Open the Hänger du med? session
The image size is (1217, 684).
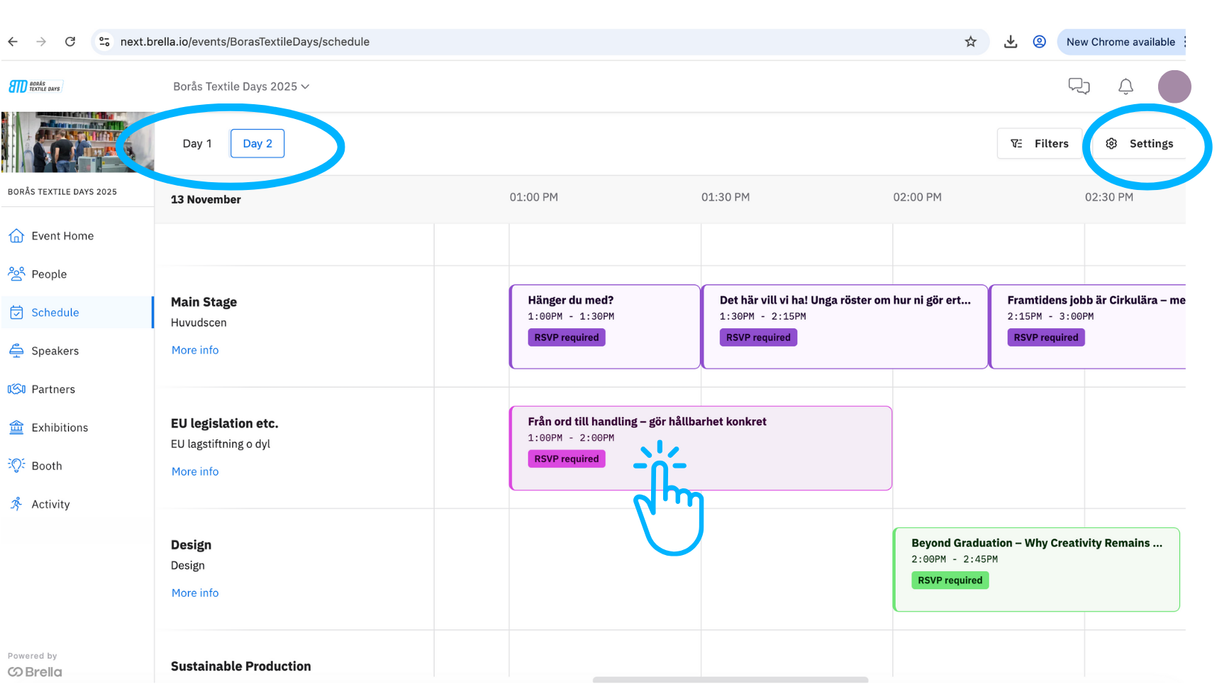(604, 326)
